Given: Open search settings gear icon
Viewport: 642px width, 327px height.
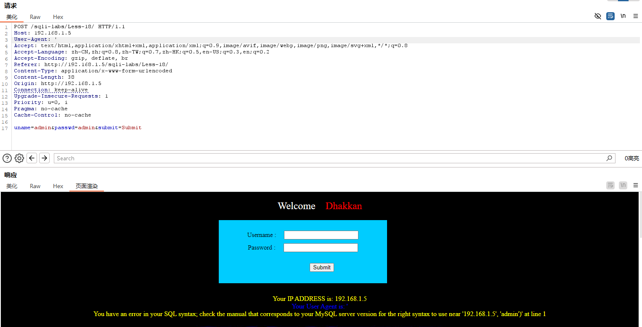Looking at the screenshot, I should coord(19,158).
